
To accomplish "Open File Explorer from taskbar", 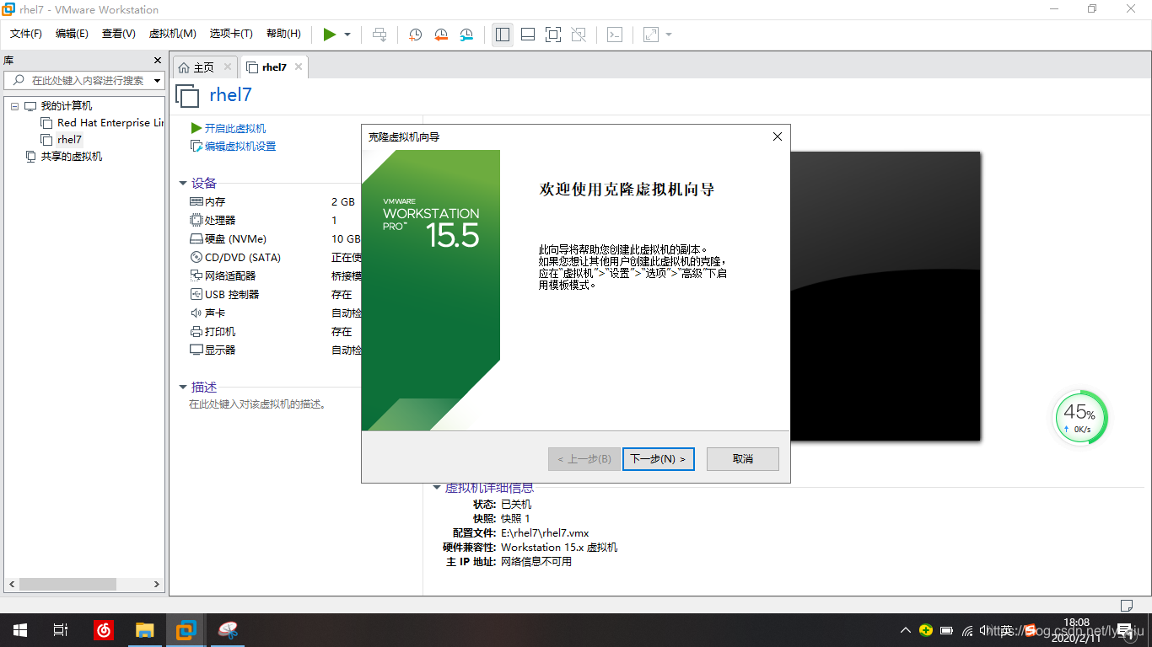I will click(x=145, y=630).
